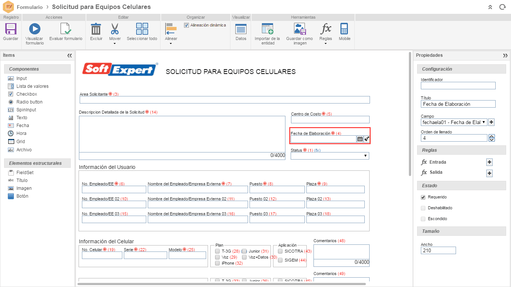
Task: Collapse the Ítems panel
Action: [x=70, y=55]
